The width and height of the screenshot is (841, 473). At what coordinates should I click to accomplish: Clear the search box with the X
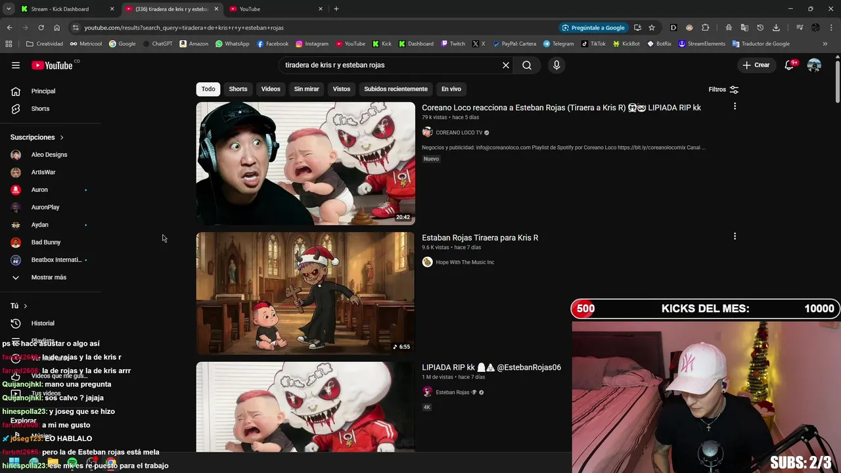click(506, 65)
